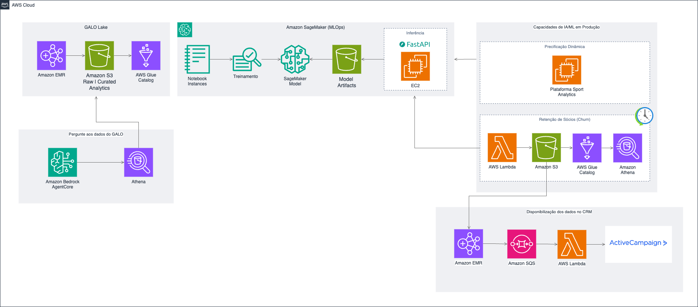Select the Model Artifacts label

347,82
